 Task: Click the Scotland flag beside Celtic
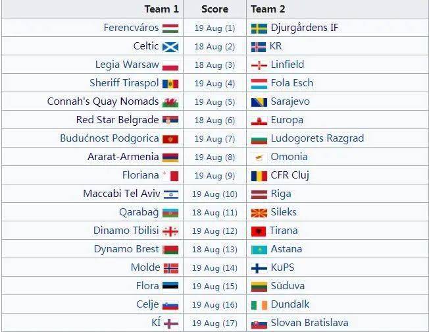coord(170,47)
